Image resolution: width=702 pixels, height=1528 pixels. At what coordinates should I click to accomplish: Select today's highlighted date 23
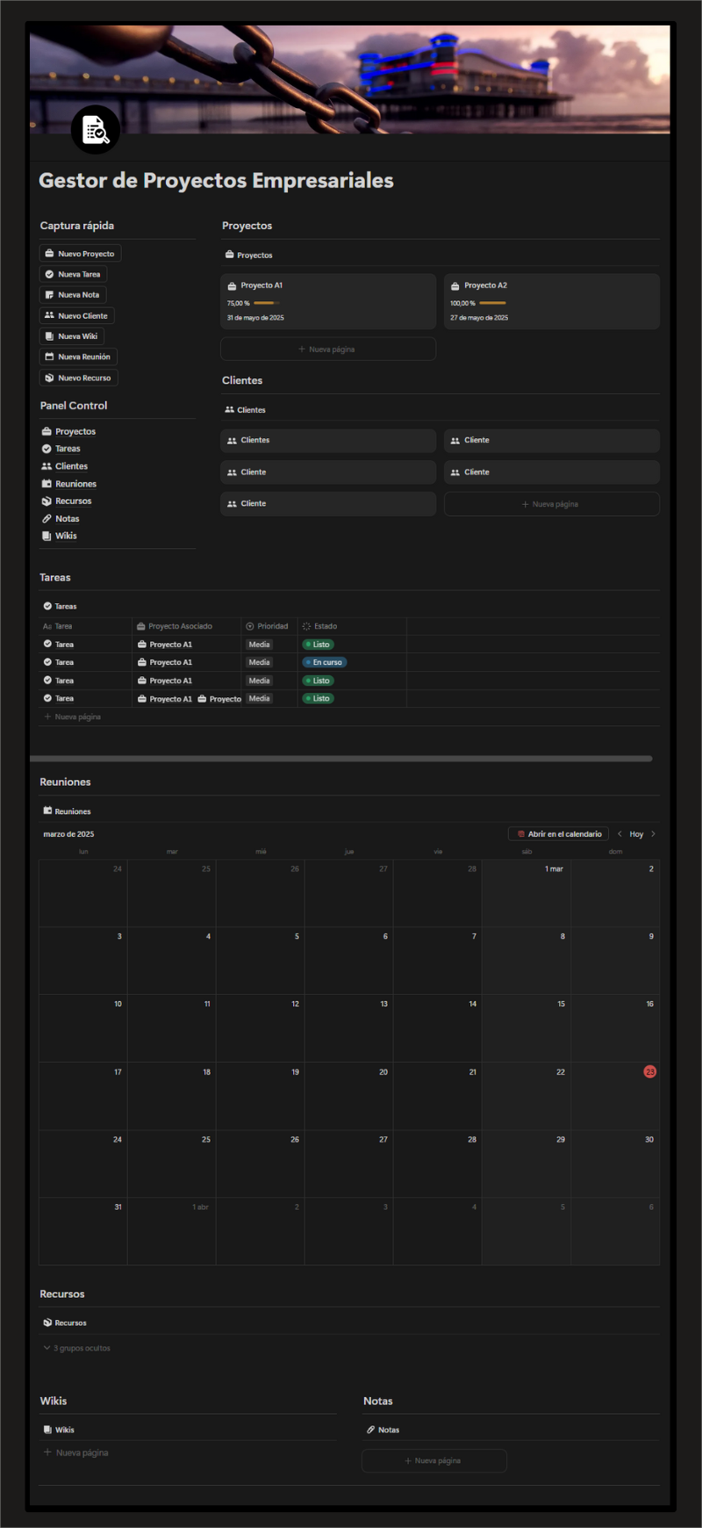pyautogui.click(x=649, y=1072)
